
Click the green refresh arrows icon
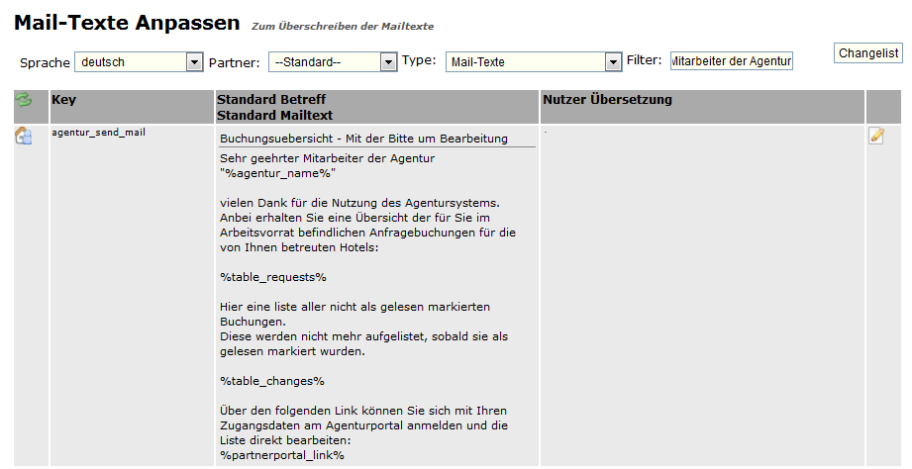click(x=23, y=100)
